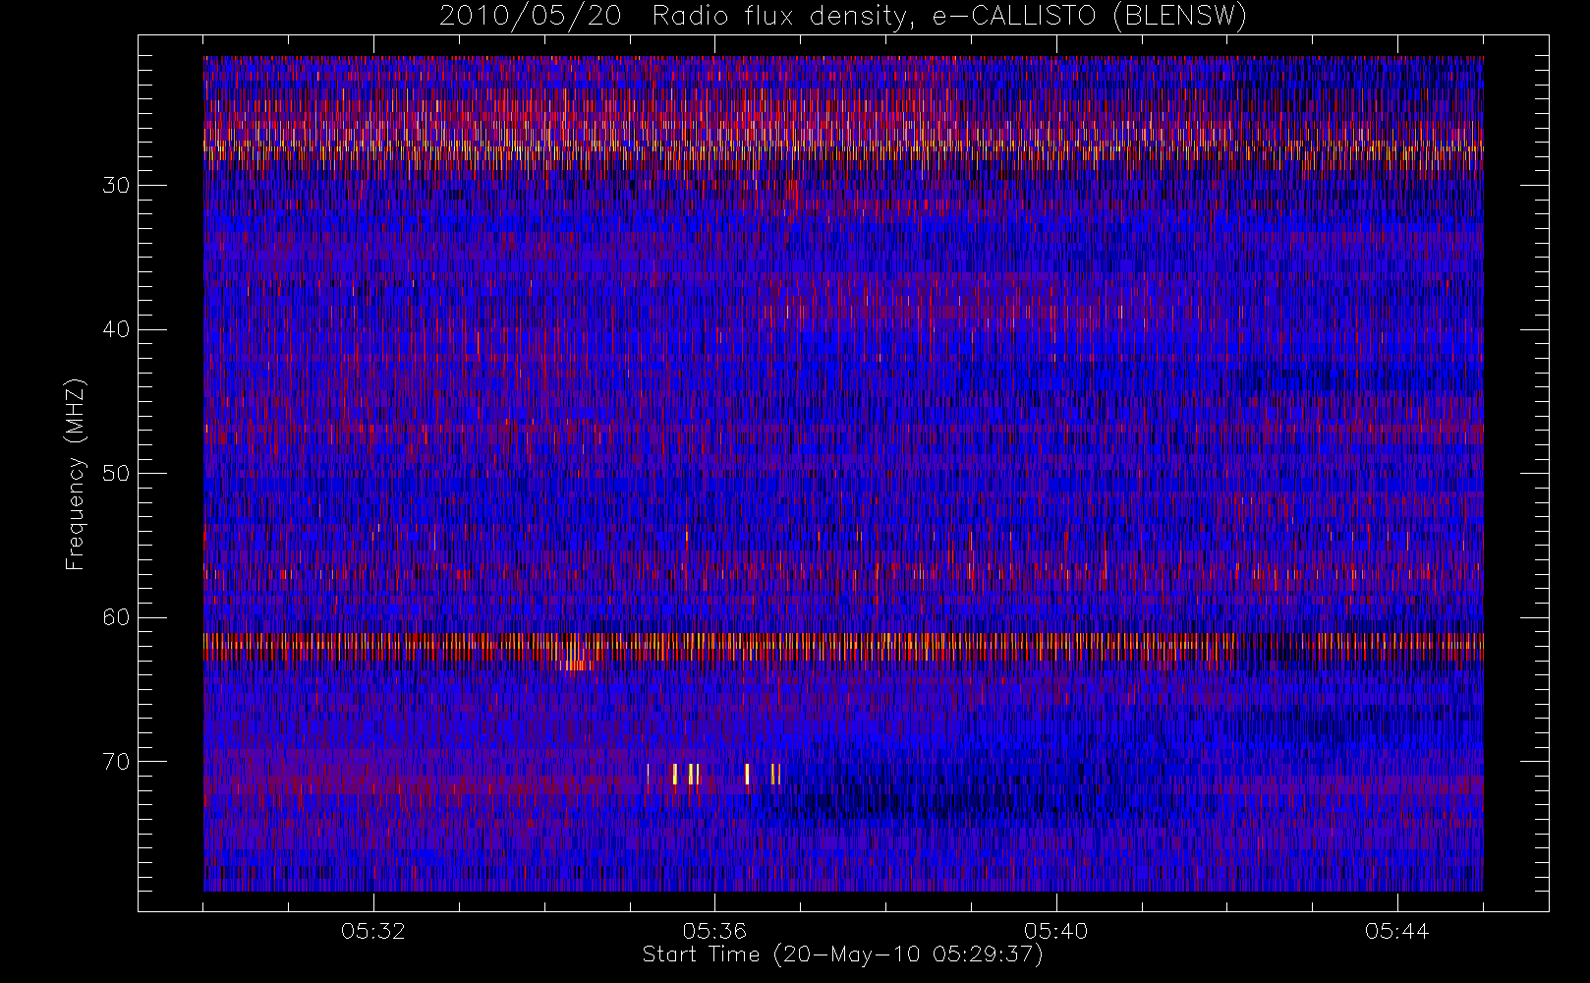Click the 30 MHz frequency tick label
This screenshot has width=1590, height=983.
coord(116,186)
